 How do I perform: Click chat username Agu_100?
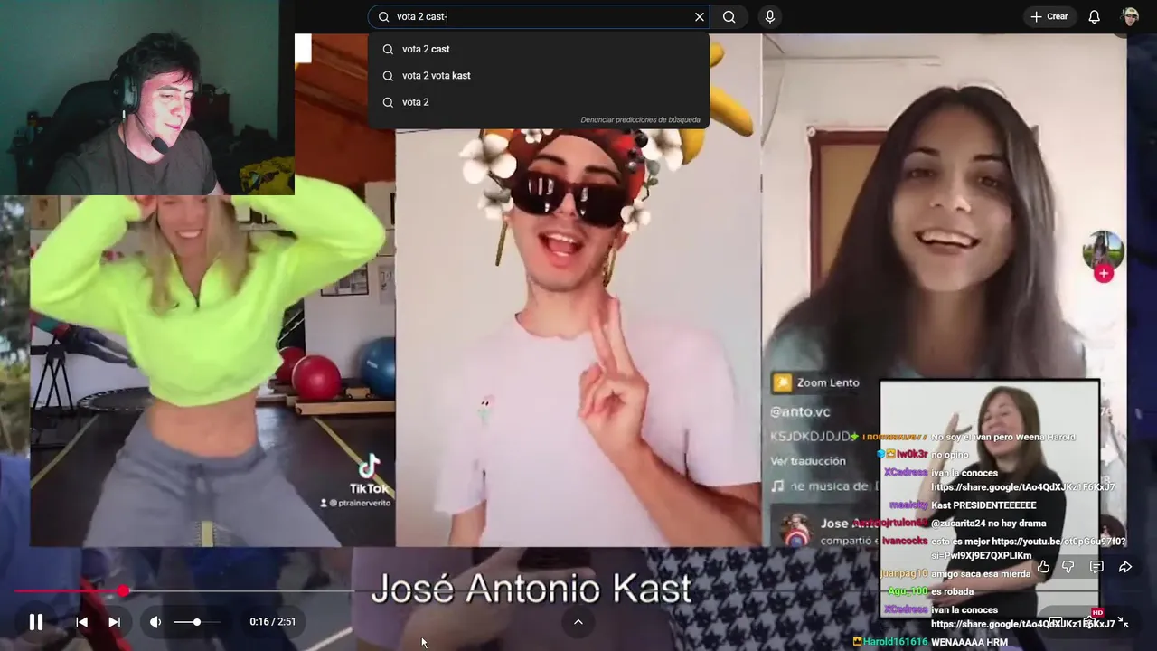click(907, 591)
